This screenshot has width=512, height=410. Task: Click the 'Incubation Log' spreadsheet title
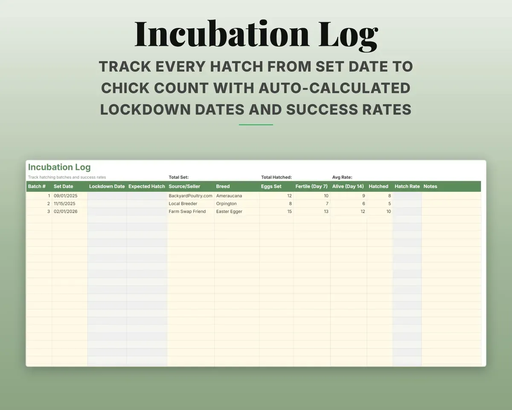[x=59, y=167]
